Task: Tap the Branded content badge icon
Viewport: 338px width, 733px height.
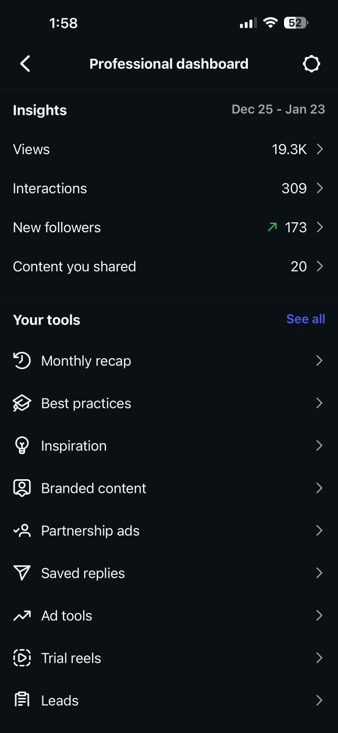Action: 21,488
